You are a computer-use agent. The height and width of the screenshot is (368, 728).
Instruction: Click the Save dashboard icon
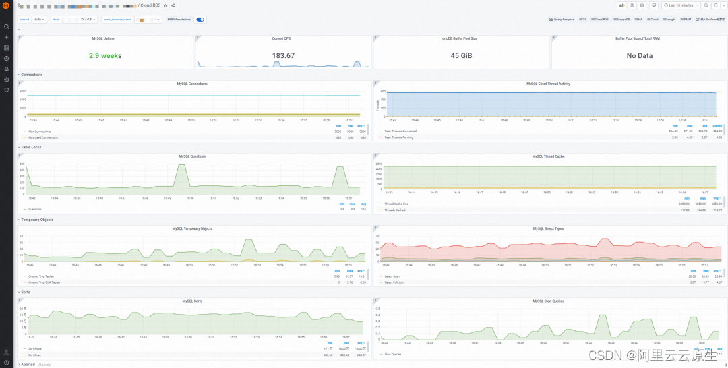(x=632, y=5)
